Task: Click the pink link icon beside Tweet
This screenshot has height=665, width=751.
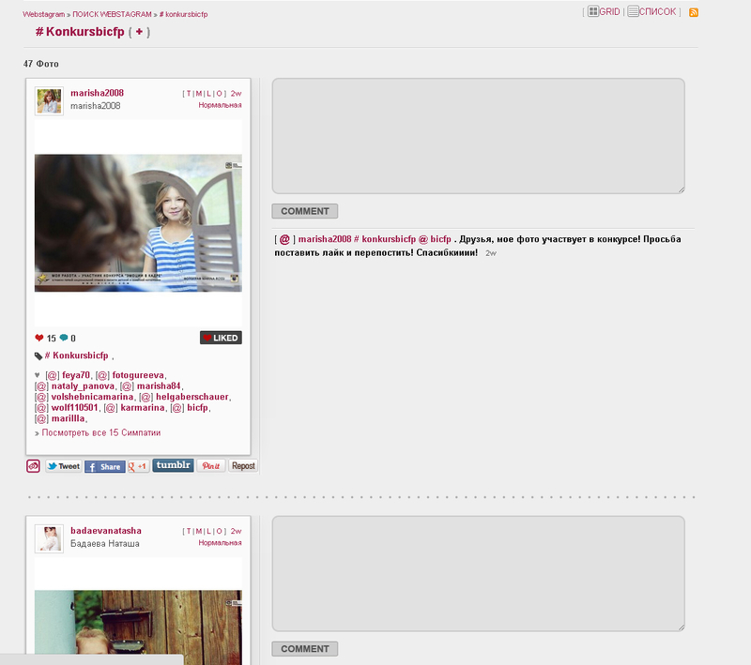Action: [33, 466]
